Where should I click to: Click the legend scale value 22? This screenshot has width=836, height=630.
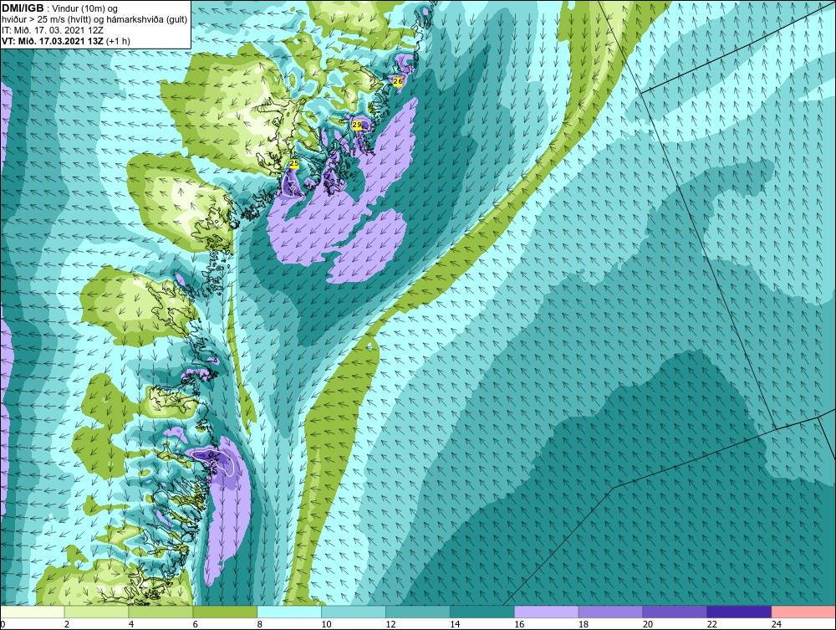tap(713, 624)
